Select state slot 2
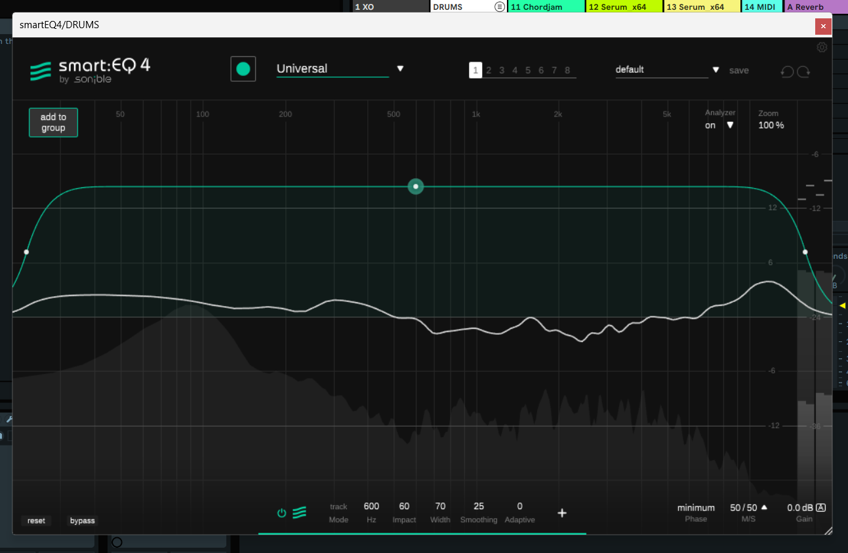 click(489, 70)
